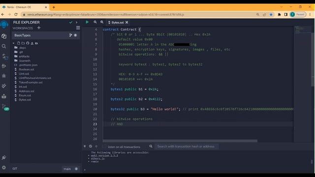Reload the page in Chrome
This screenshot has height=177, width=315.
click(16, 14)
